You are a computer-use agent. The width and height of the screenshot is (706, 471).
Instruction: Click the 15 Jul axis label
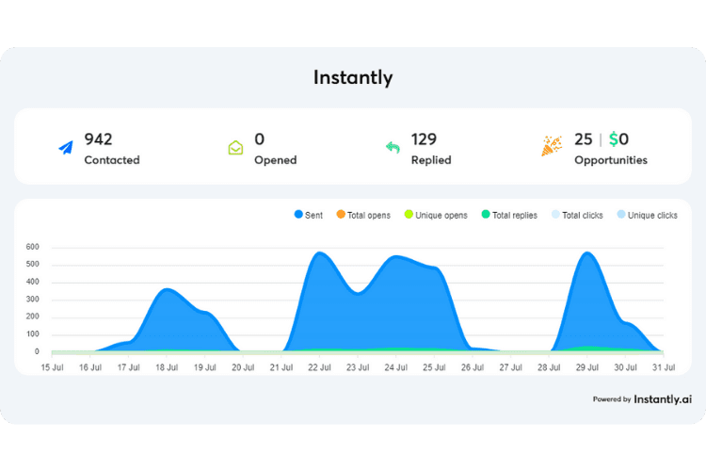tap(52, 367)
